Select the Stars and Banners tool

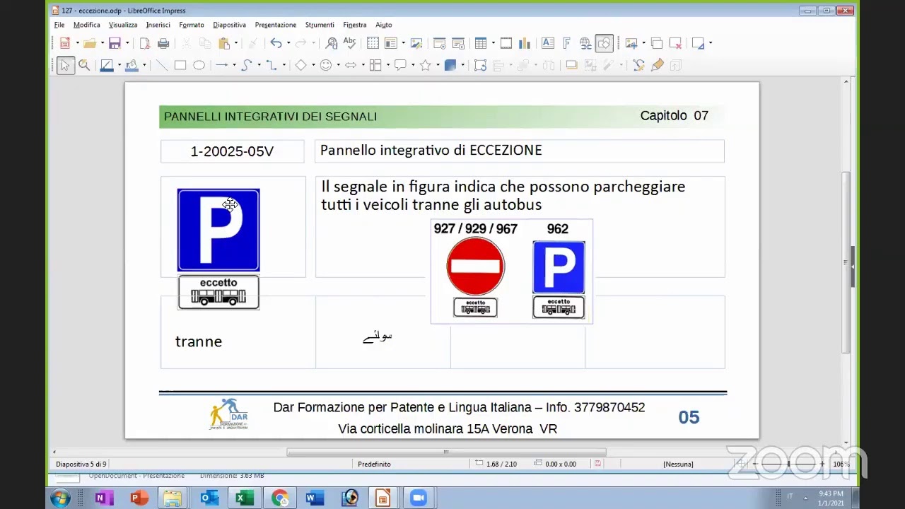click(425, 65)
